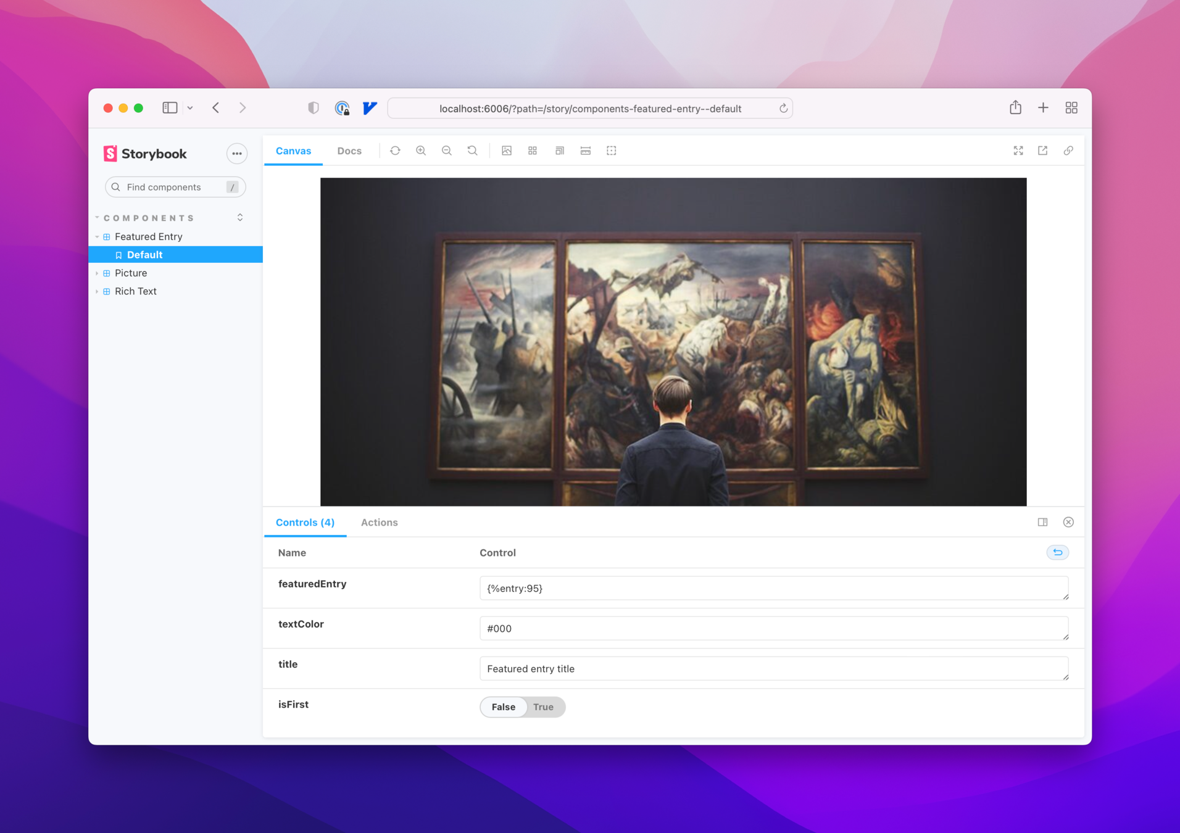This screenshot has height=833, width=1180.
Task: Edit the title control field
Action: pyautogui.click(x=774, y=668)
